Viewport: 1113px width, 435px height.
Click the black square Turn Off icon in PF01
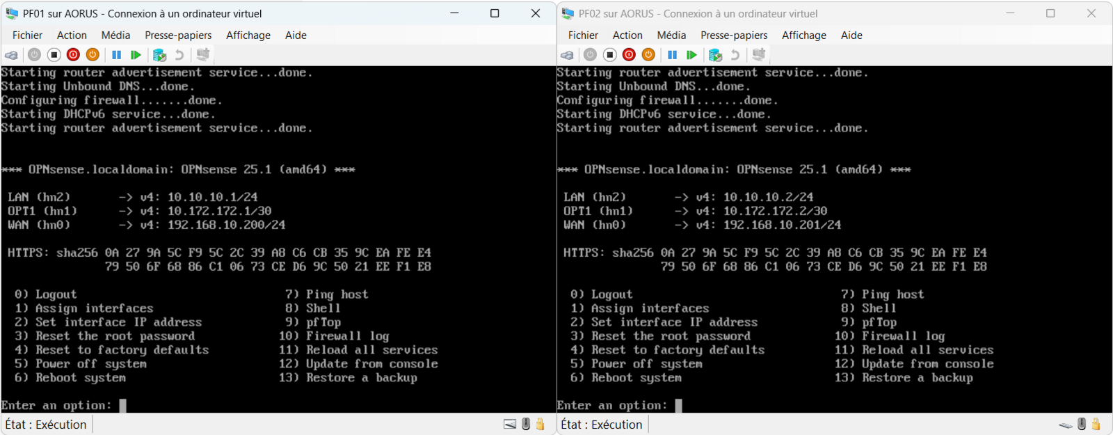coord(54,55)
